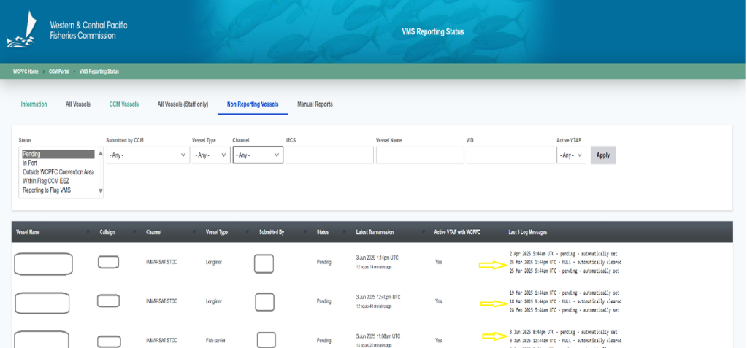Open Channel column filter icon

194,232
